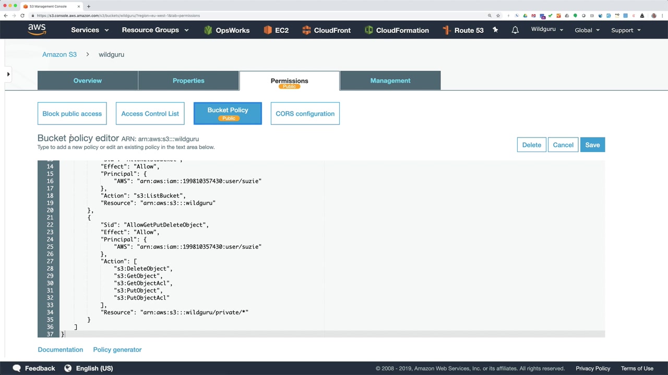Image resolution: width=668 pixels, height=375 pixels.
Task: Switch to the Properties tab
Action: (188, 81)
